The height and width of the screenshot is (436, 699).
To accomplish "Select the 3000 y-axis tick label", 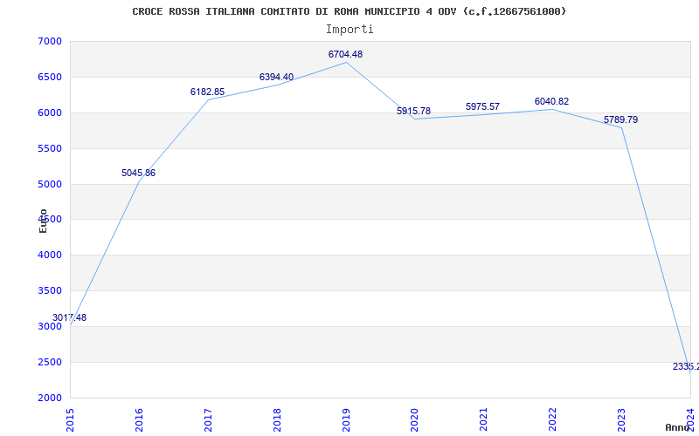I will point(50,326).
